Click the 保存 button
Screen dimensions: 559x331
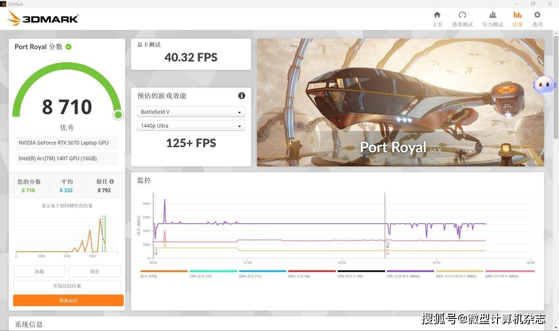pos(95,271)
